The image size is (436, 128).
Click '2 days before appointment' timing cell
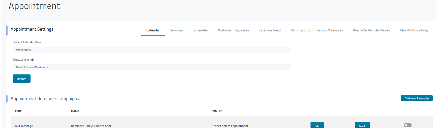point(230,126)
